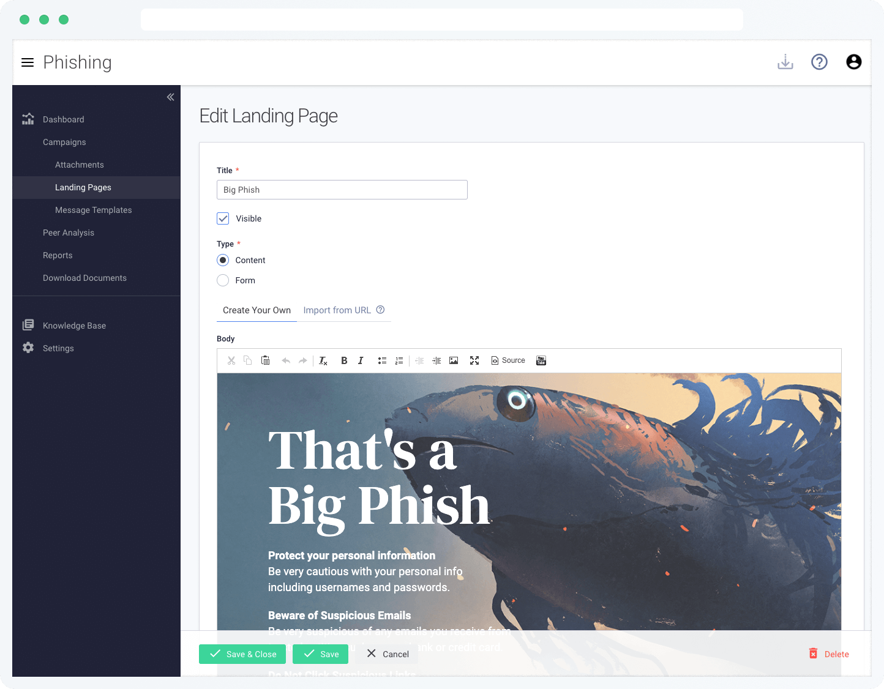The image size is (884, 689).
Task: Click the Cut icon in editor toolbar
Action: click(x=231, y=360)
